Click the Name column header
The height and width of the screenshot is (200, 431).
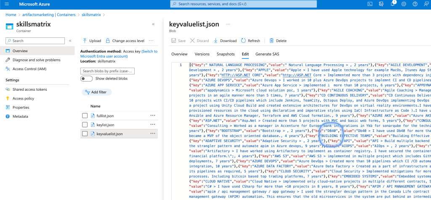coord(96,106)
